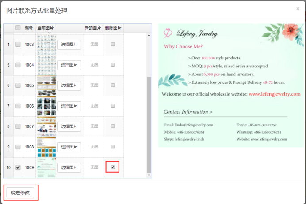Click the 删除图片 column header
This screenshot has height=204, width=306.
(113, 28)
